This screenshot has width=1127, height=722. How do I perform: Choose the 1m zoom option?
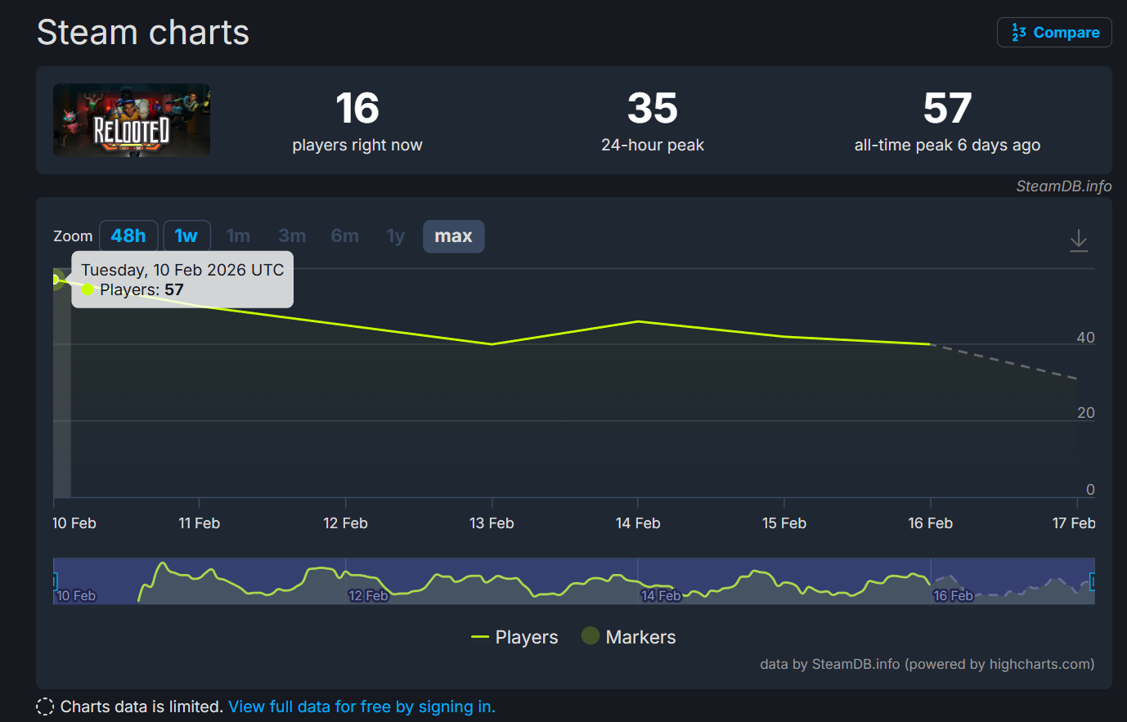(x=238, y=236)
